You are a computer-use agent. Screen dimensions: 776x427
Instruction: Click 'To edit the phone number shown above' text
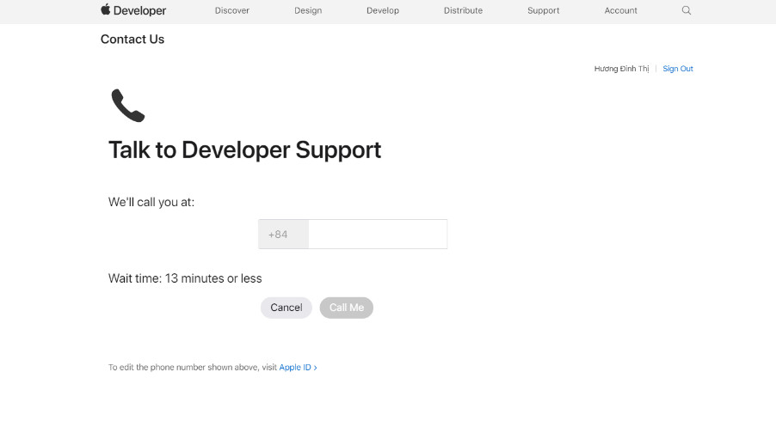[183, 367]
